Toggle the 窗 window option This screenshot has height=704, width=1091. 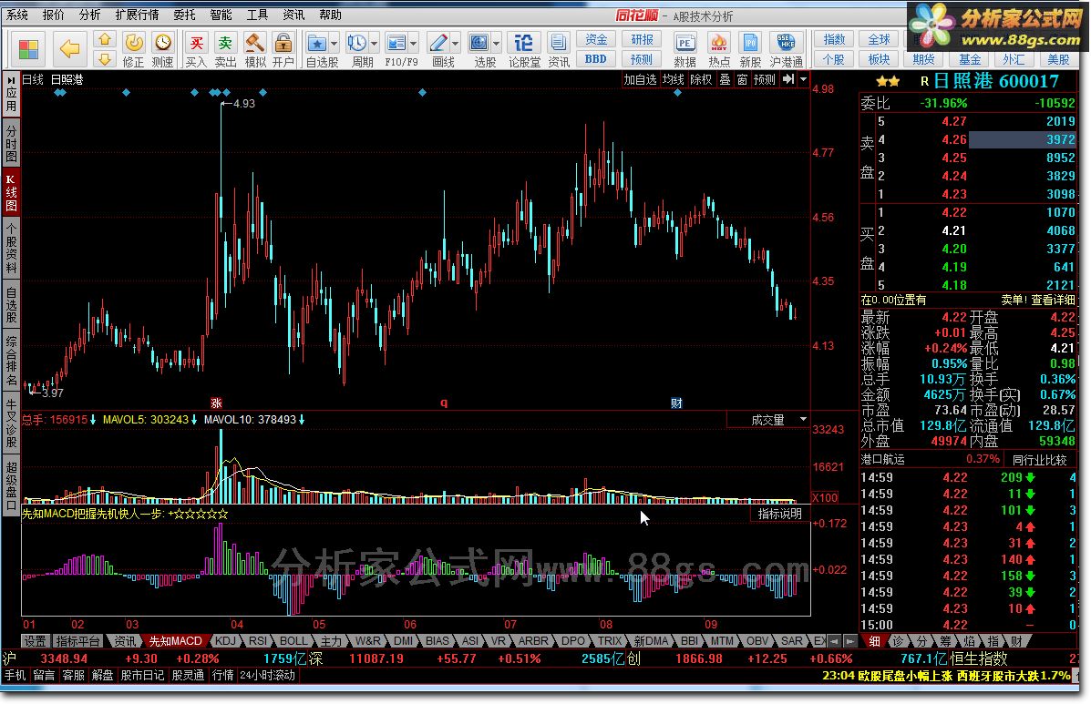click(742, 79)
